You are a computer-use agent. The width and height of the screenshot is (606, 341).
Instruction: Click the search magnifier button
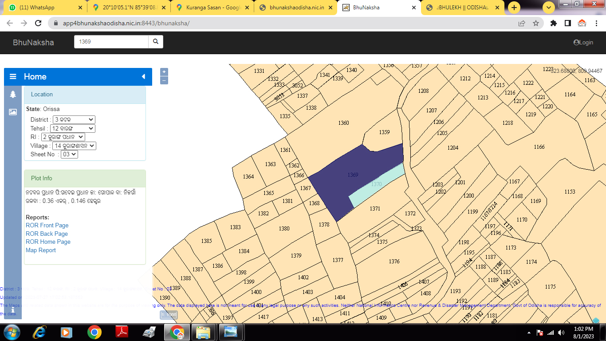156,42
